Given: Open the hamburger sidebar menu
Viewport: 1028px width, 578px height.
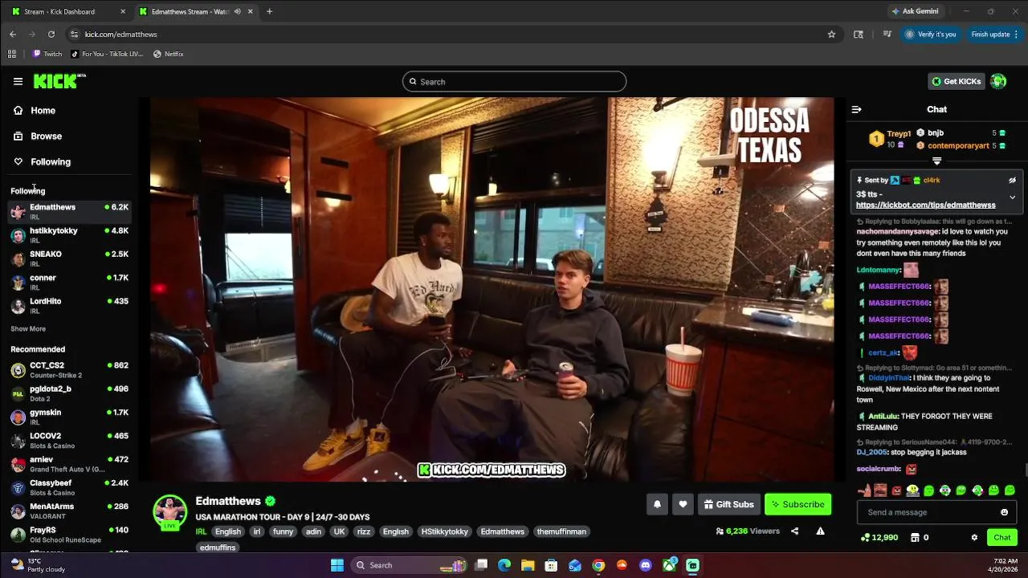Looking at the screenshot, I should (18, 81).
